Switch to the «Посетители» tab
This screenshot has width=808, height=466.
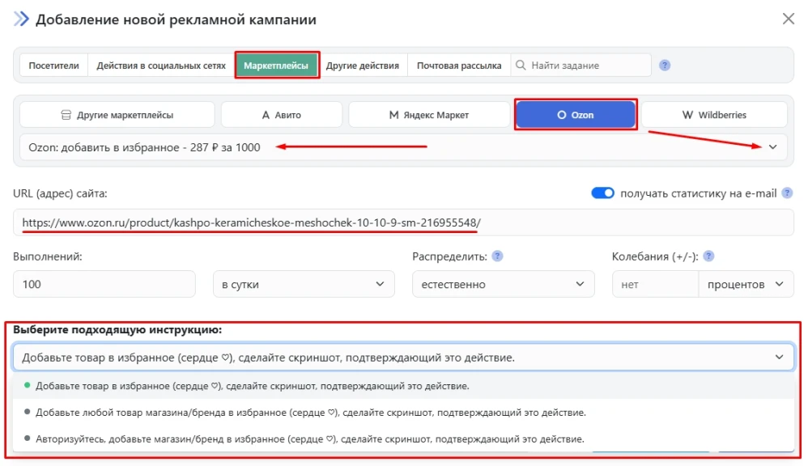pos(53,64)
